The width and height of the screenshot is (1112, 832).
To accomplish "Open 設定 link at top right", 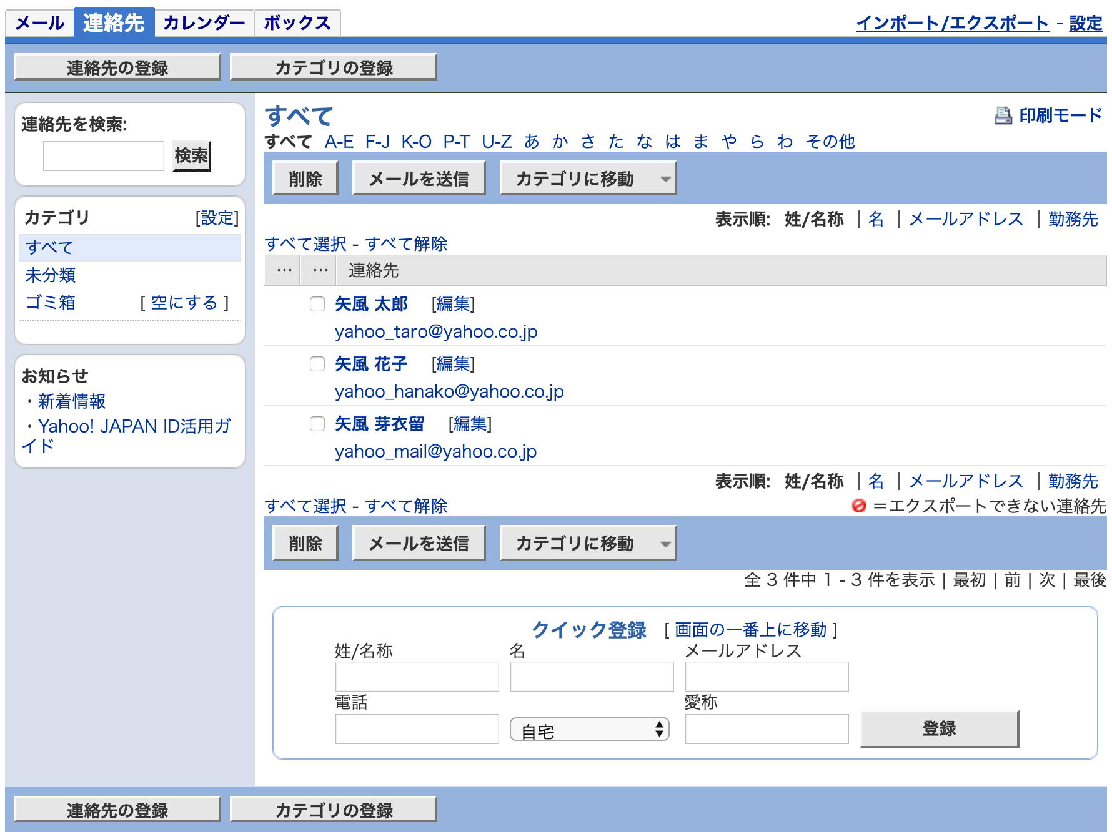I will click(1086, 23).
